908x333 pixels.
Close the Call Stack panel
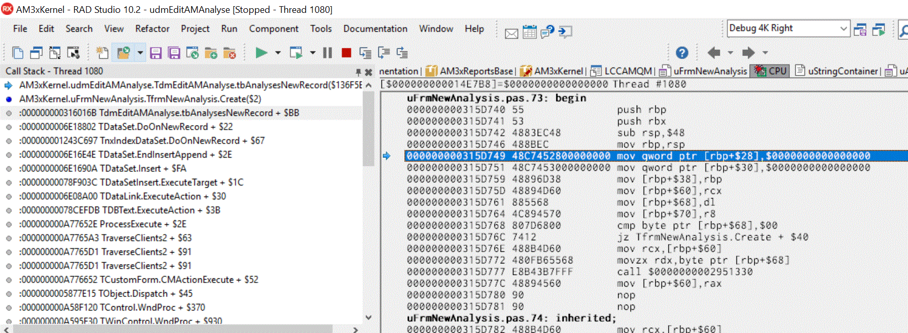coord(368,72)
